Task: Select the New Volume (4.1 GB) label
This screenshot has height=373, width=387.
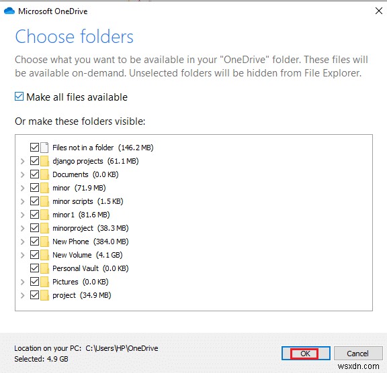Action: [87, 255]
